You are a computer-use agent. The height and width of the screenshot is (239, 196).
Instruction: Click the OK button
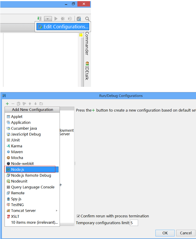(165, 233)
